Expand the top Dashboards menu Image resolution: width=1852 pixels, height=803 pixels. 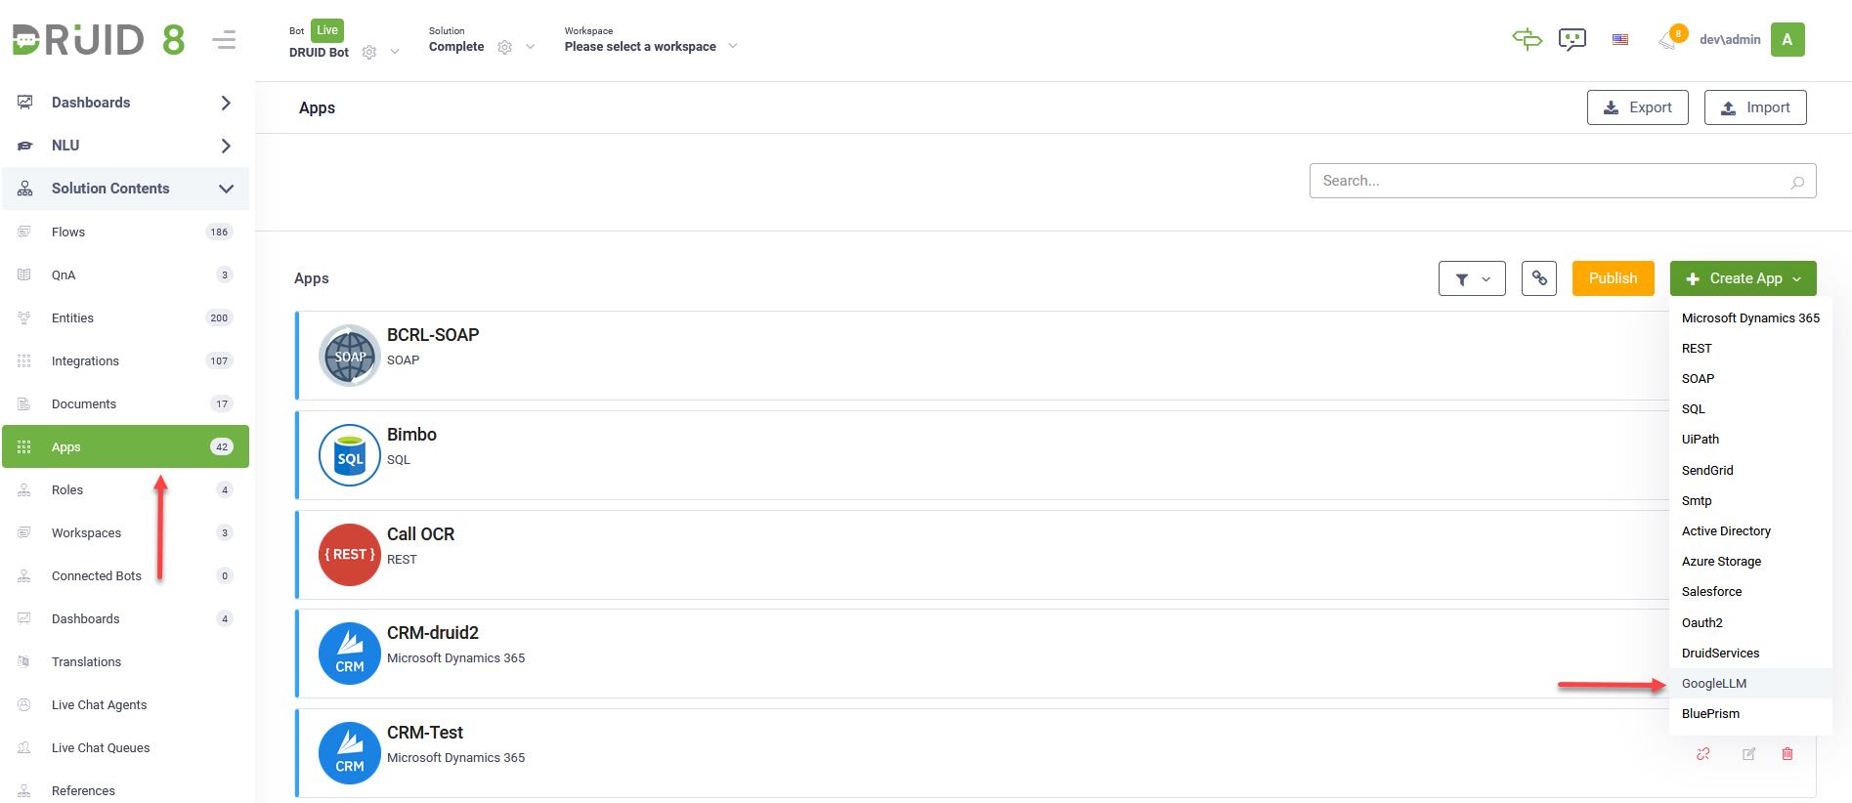[125, 103]
